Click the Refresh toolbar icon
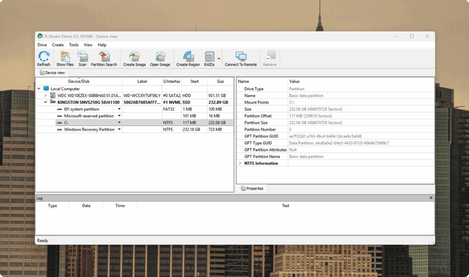The height and width of the screenshot is (277, 469). (44, 59)
